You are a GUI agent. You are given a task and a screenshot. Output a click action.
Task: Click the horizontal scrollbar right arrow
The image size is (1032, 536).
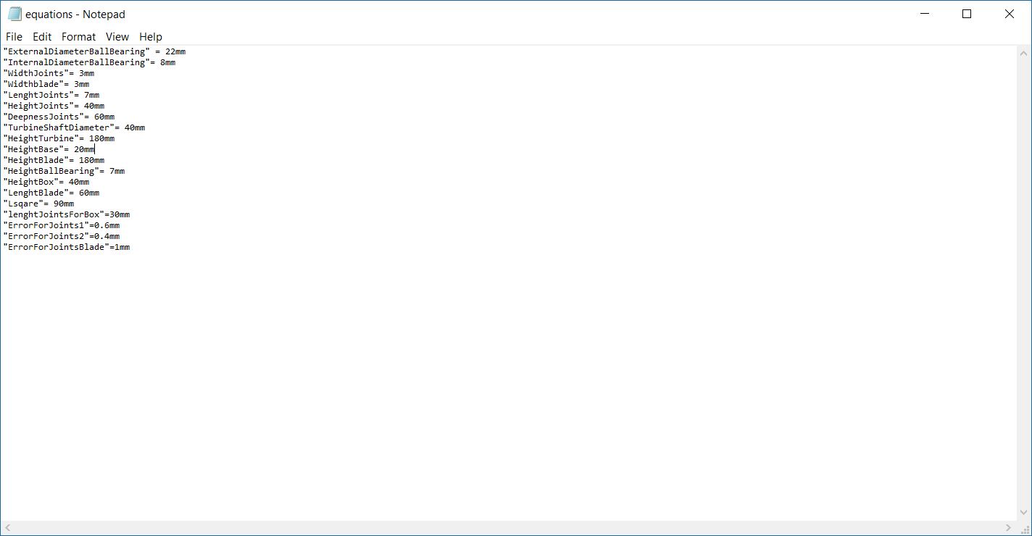[x=1008, y=528]
